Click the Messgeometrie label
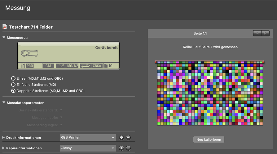277x154 pixels. tap(45, 118)
